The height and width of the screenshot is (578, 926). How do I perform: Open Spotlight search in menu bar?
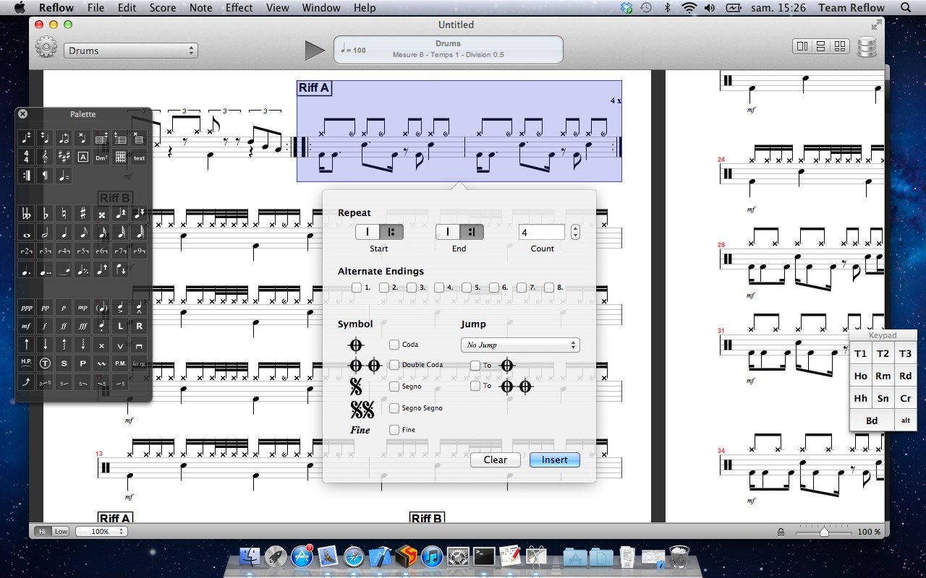click(906, 8)
